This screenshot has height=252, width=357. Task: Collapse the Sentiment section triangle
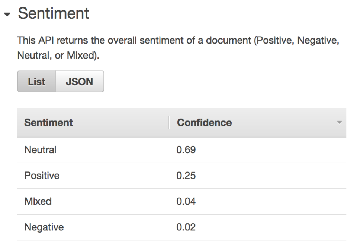click(x=7, y=15)
